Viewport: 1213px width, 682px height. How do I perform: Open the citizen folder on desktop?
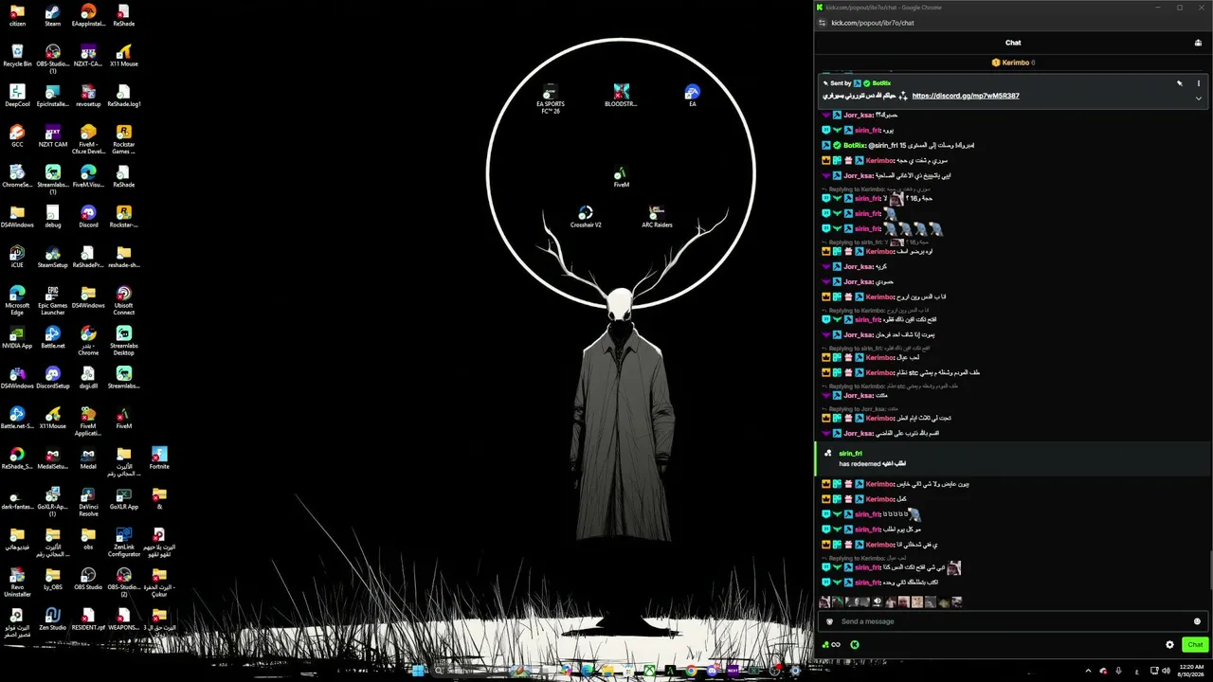point(17,15)
